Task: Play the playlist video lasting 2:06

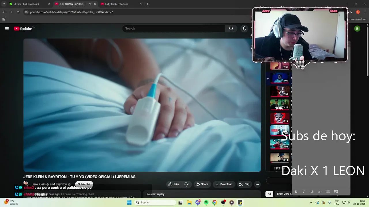Action: pyautogui.click(x=280, y=131)
